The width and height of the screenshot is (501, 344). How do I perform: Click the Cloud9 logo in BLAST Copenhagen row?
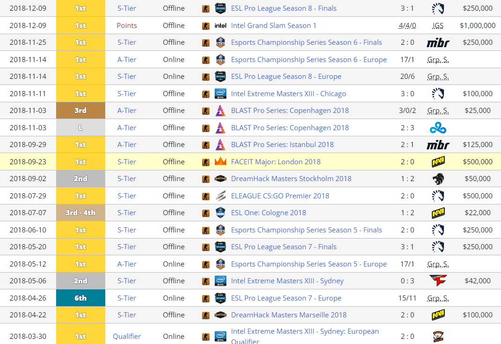point(438,128)
